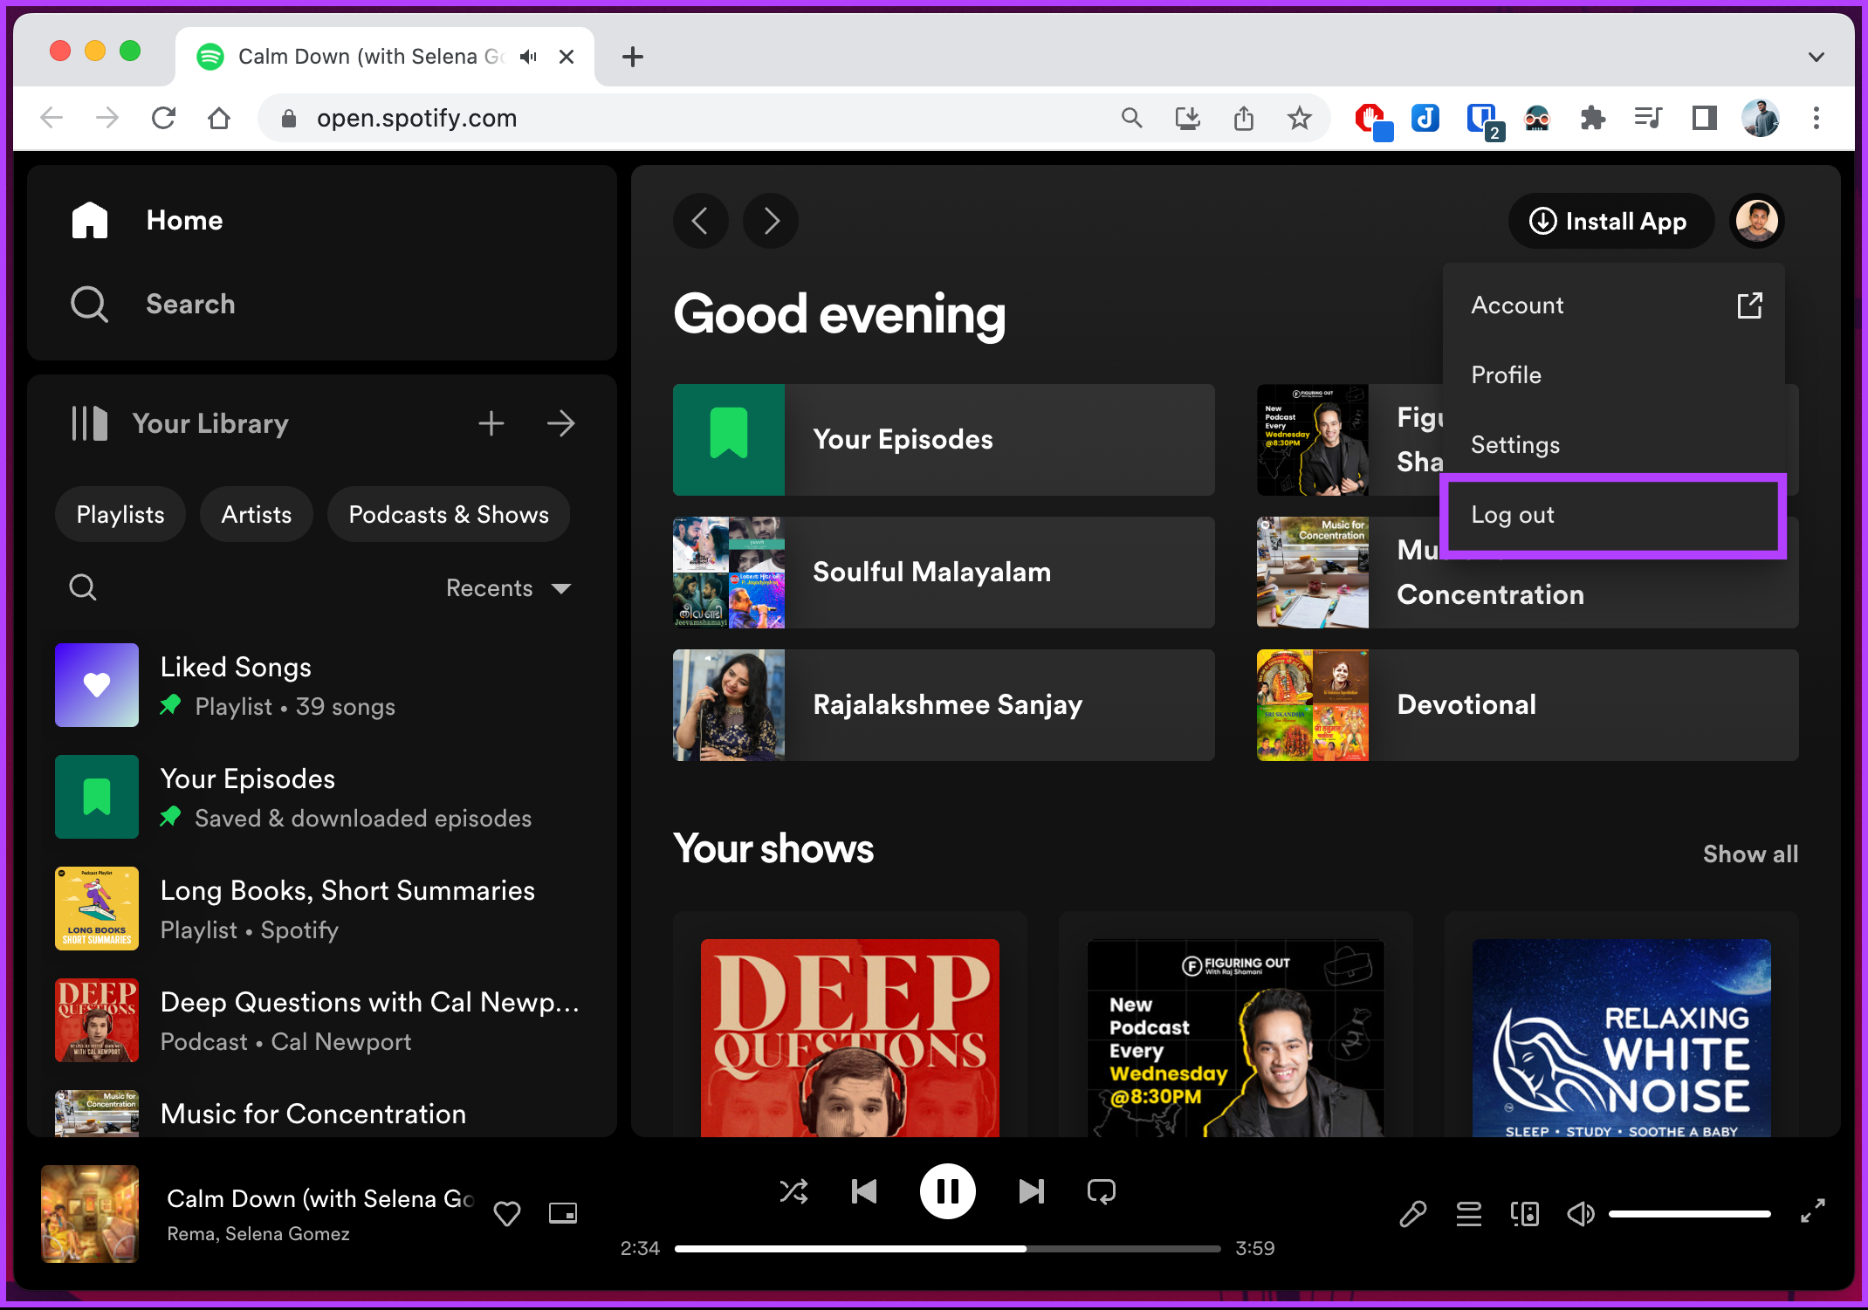
Task: Bookmark this page with star icon
Action: click(1300, 118)
